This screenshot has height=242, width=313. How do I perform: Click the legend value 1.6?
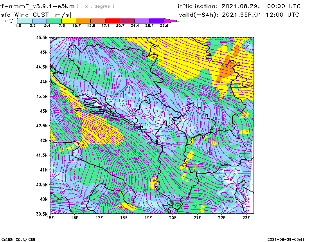click(x=18, y=25)
